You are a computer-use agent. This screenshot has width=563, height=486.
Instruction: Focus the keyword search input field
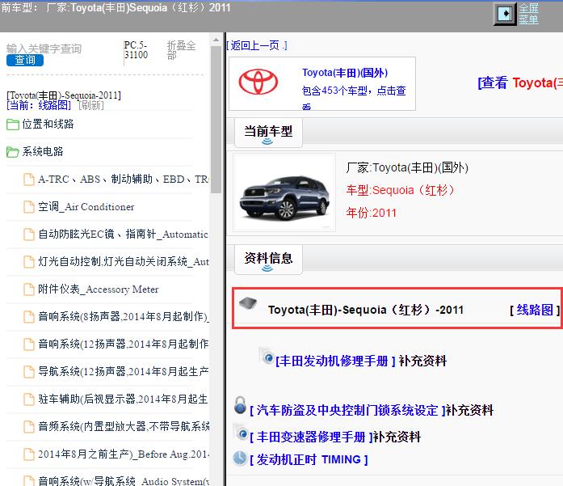[x=44, y=49]
